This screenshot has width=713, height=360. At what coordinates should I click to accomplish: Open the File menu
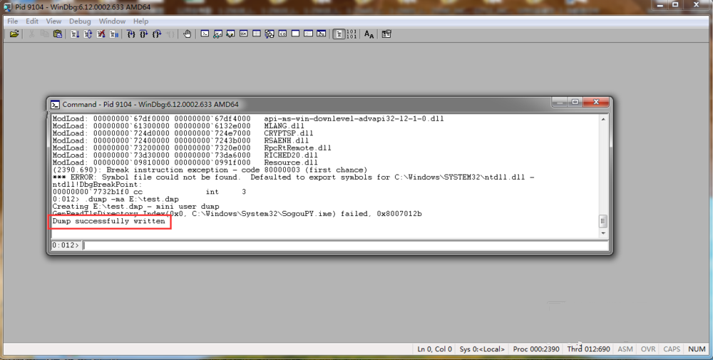pos(13,21)
